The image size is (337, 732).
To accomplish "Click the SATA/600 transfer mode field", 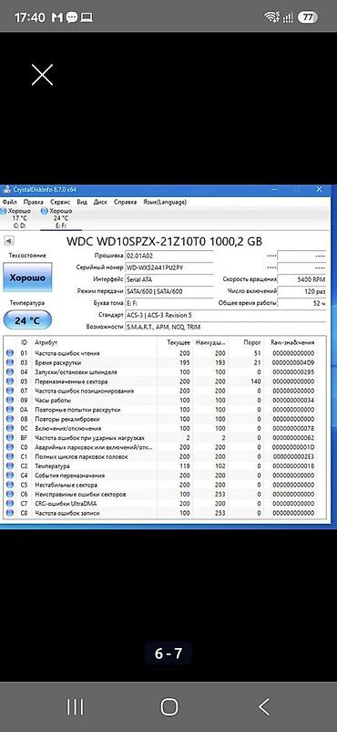I will 169,291.
